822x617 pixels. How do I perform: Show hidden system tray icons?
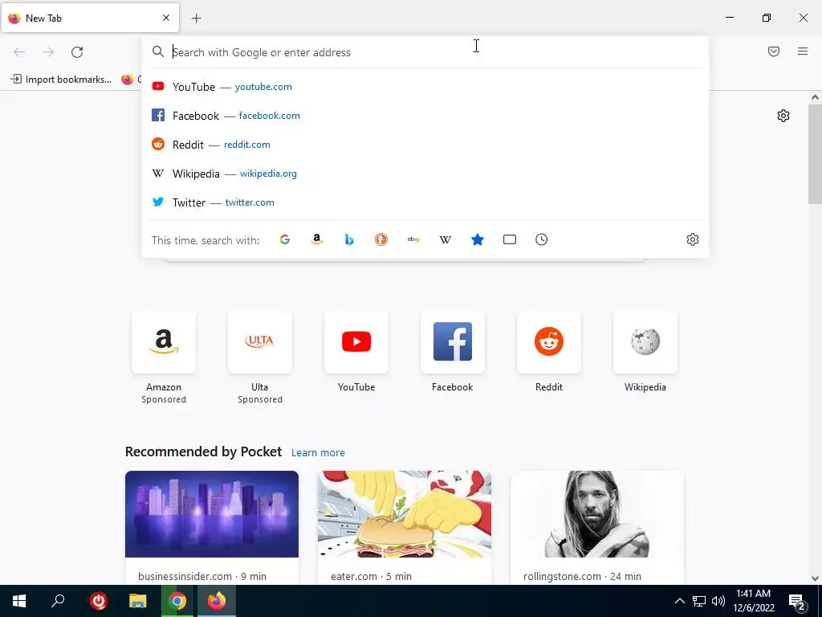pos(679,601)
